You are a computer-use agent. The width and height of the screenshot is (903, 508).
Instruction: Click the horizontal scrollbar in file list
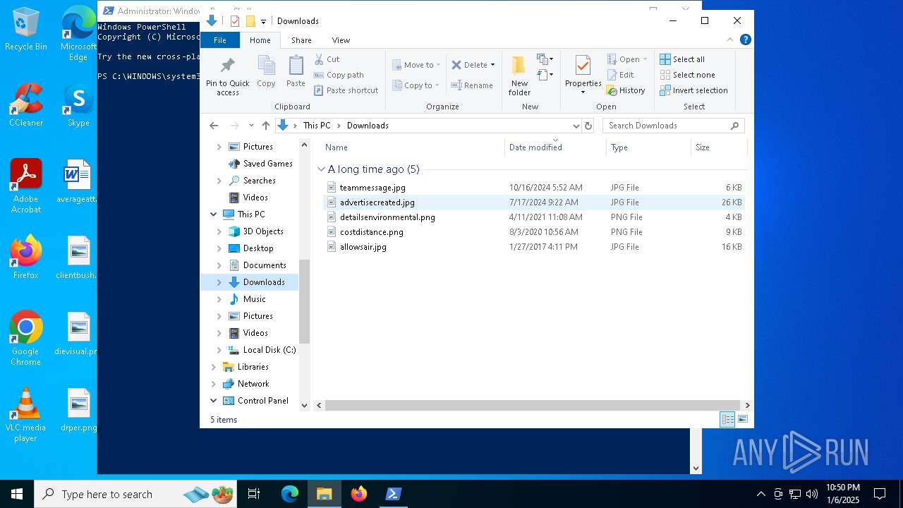click(533, 405)
